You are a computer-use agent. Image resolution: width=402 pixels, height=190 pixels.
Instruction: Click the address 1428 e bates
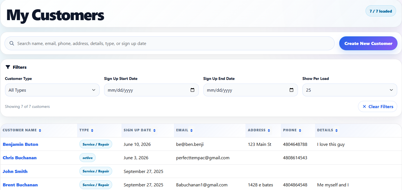coord(260,185)
